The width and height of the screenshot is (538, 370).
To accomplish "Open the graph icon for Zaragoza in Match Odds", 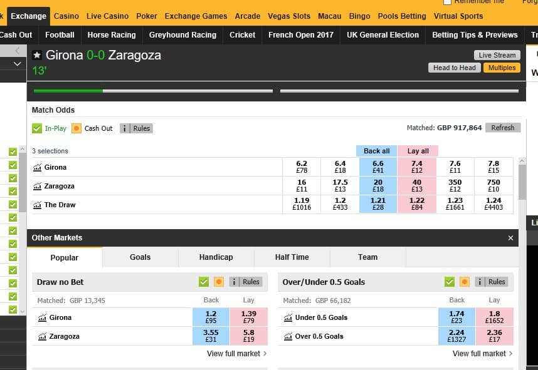I will point(37,186).
